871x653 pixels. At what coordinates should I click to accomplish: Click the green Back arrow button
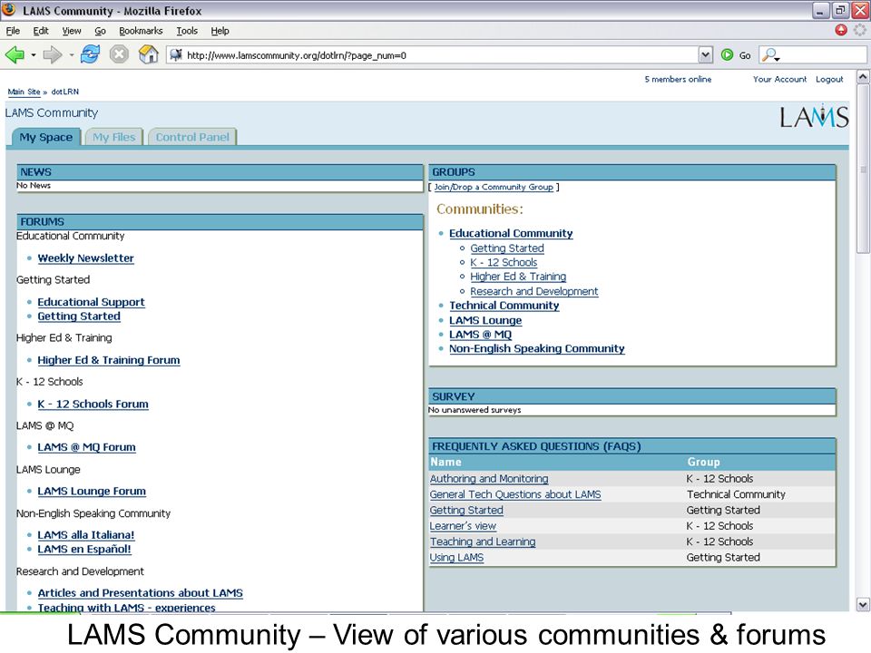15,54
